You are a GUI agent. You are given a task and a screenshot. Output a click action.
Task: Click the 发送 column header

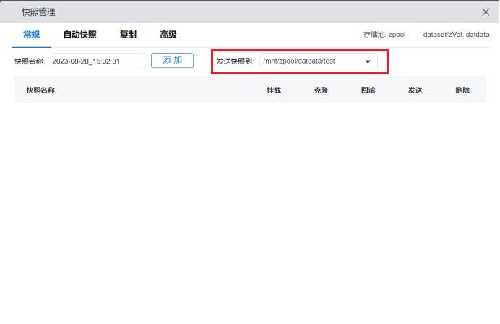(x=415, y=90)
